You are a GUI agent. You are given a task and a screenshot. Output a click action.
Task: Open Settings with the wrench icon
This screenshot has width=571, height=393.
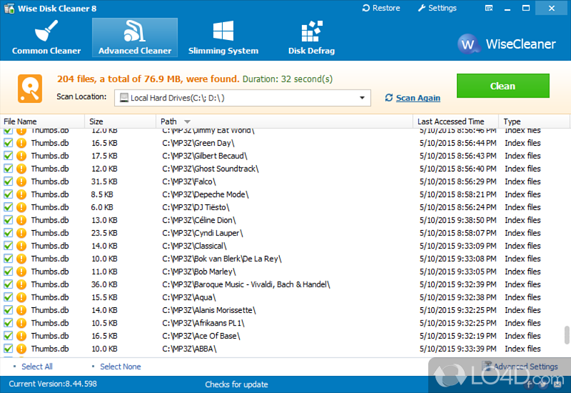click(421, 8)
